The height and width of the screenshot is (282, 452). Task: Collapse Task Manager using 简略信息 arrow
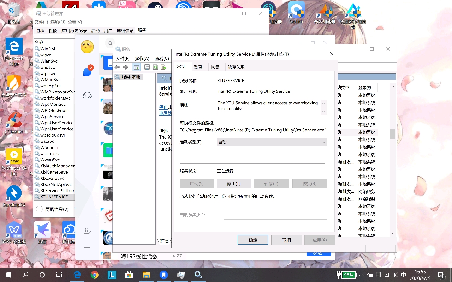(40, 209)
